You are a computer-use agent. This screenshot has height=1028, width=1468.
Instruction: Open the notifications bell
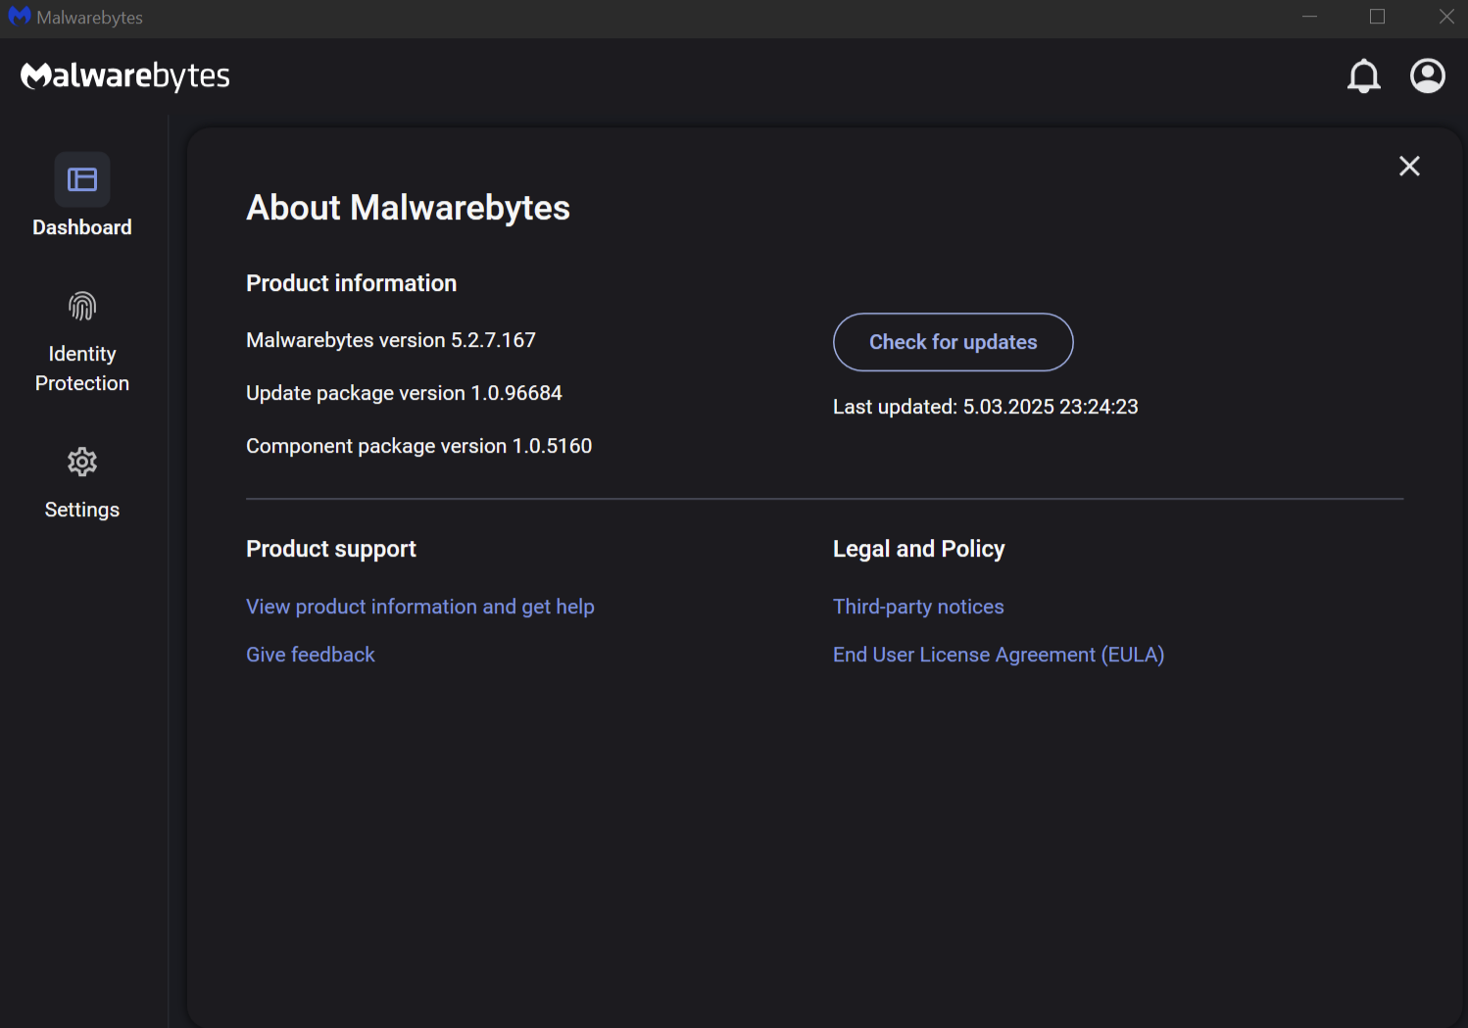point(1363,76)
